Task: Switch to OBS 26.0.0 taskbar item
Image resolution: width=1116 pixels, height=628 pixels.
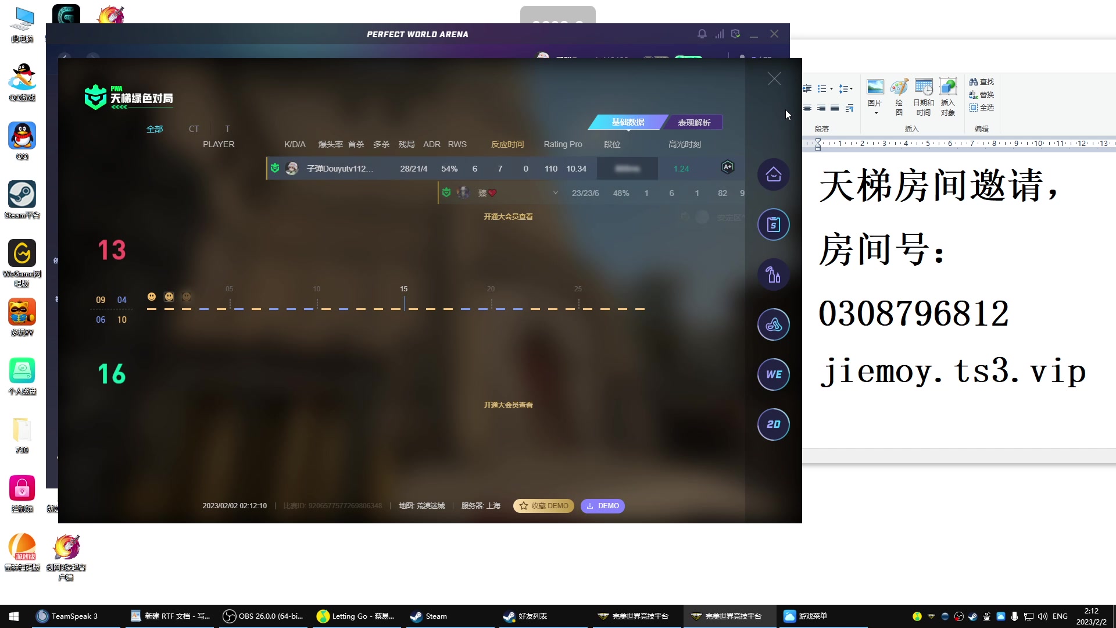Action: pyautogui.click(x=263, y=616)
